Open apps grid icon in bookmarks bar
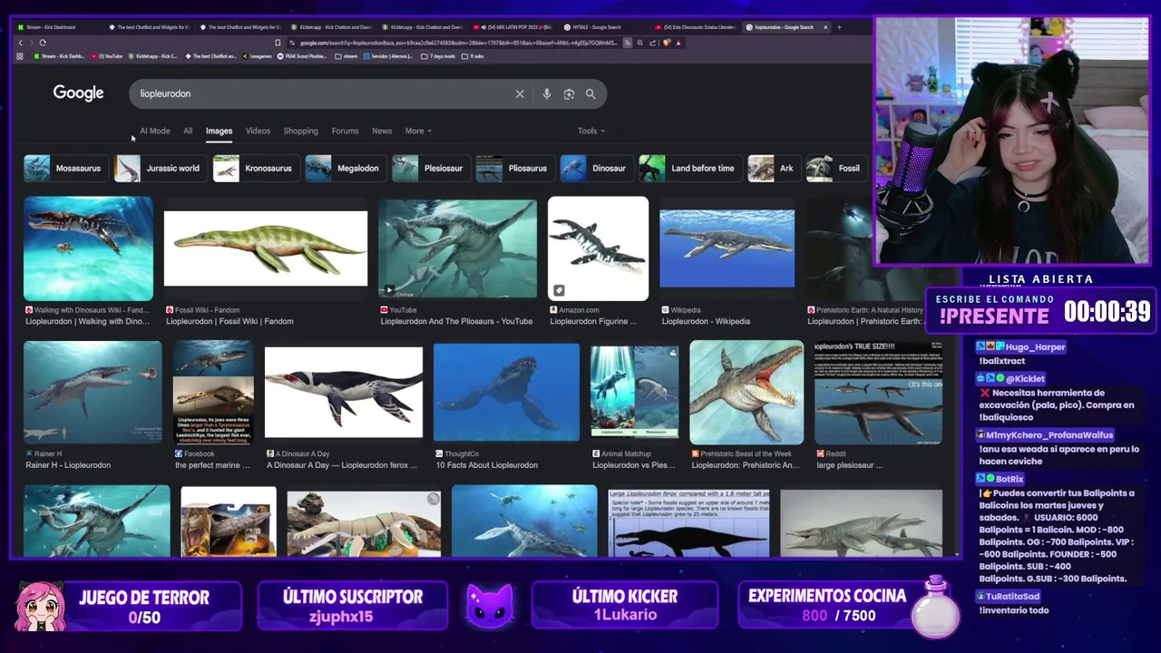This screenshot has width=1161, height=653. click(x=20, y=56)
